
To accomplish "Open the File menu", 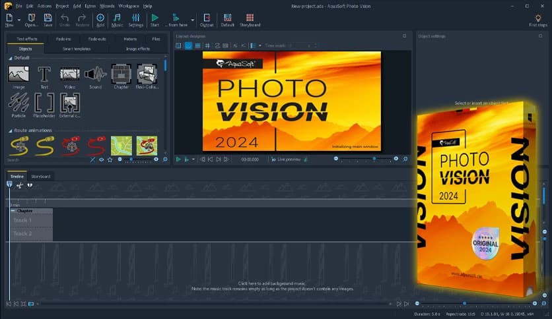I will [18, 6].
